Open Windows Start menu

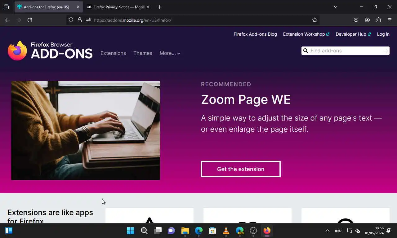tap(131, 231)
